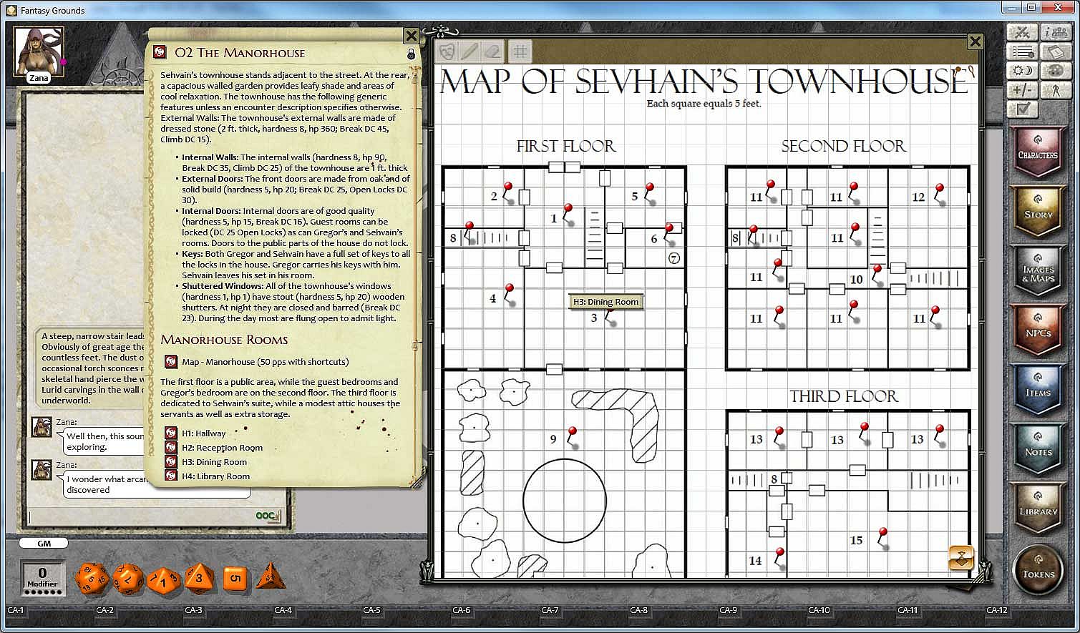The height and width of the screenshot is (633, 1080).
Task: Open the options list icon
Action: coord(1022,52)
